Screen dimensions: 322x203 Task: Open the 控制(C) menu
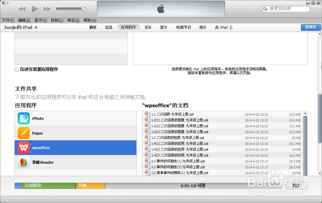click(x=57, y=20)
